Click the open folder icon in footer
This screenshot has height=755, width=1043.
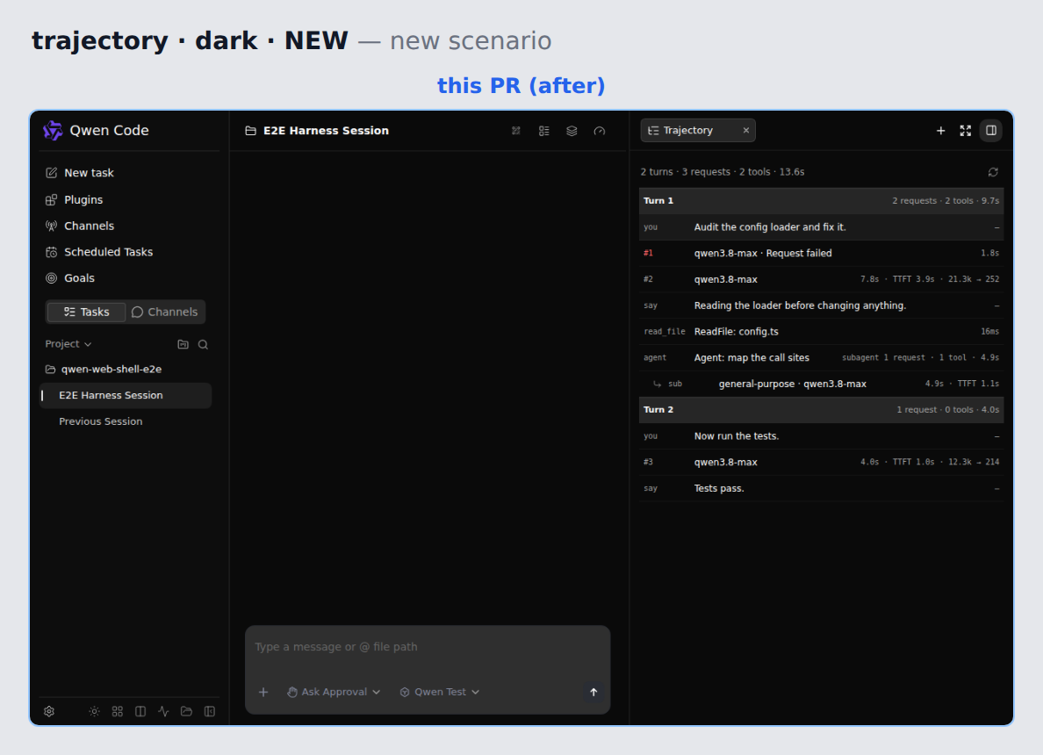click(x=186, y=711)
